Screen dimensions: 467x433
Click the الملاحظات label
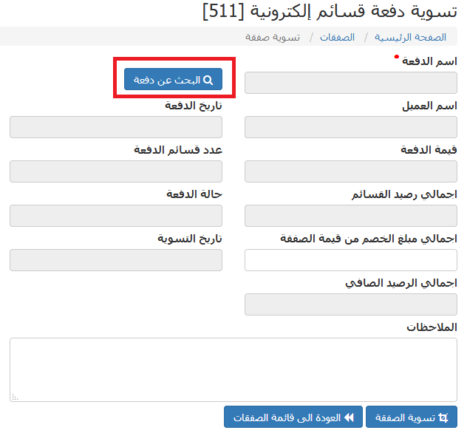[432, 327]
